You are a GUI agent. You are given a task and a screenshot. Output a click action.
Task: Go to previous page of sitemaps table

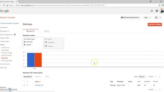156,77
